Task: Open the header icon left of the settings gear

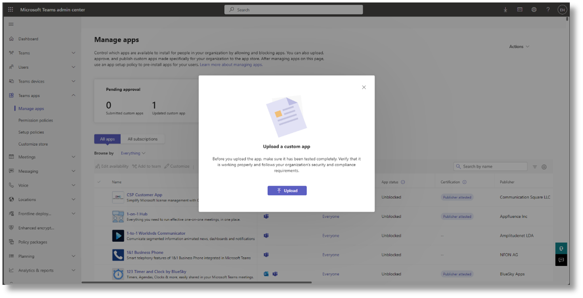Action: (x=520, y=10)
